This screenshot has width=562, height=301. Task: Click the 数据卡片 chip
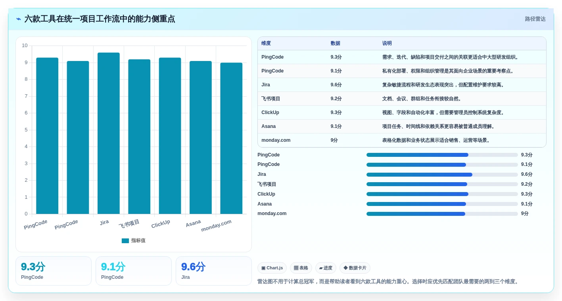(355, 268)
